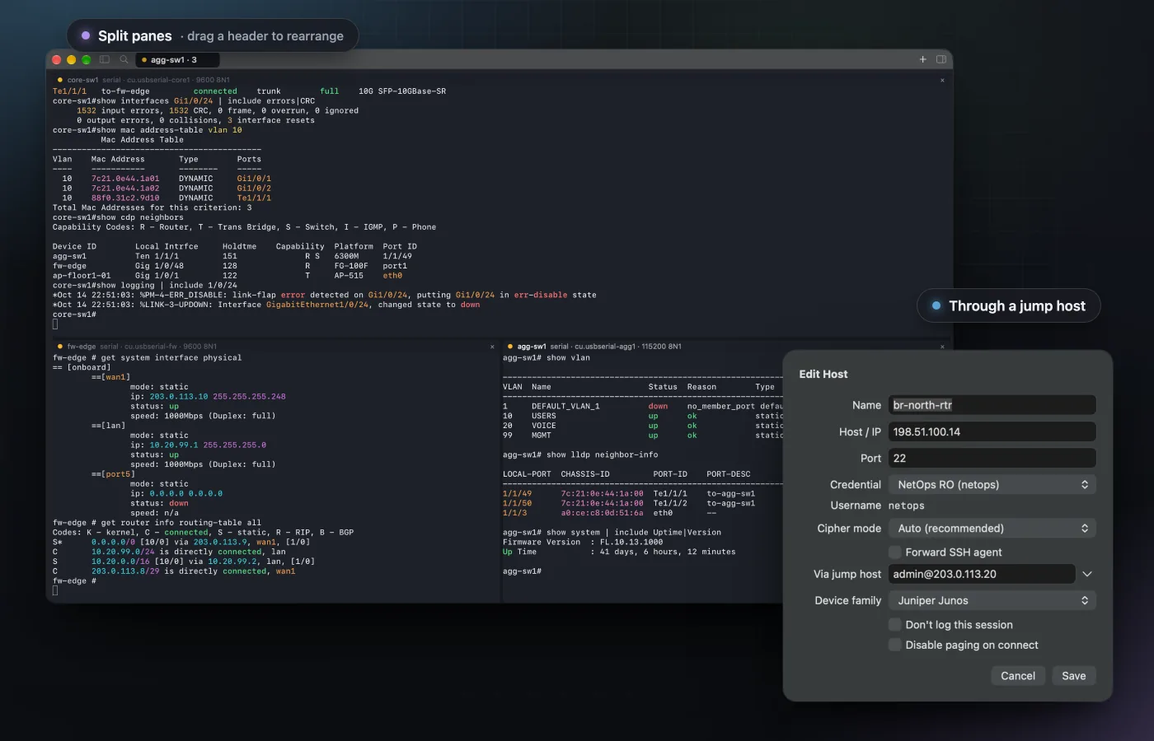Open the search magnifier in title bar

(x=124, y=59)
